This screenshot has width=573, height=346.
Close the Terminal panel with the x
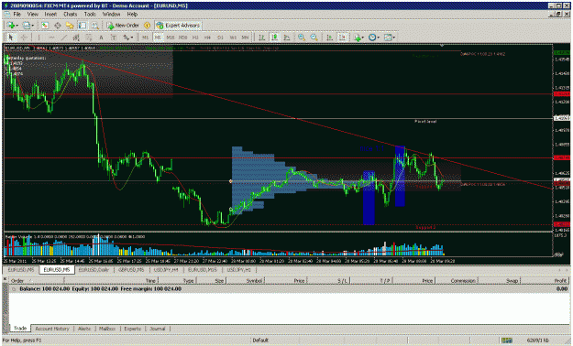tap(5, 279)
